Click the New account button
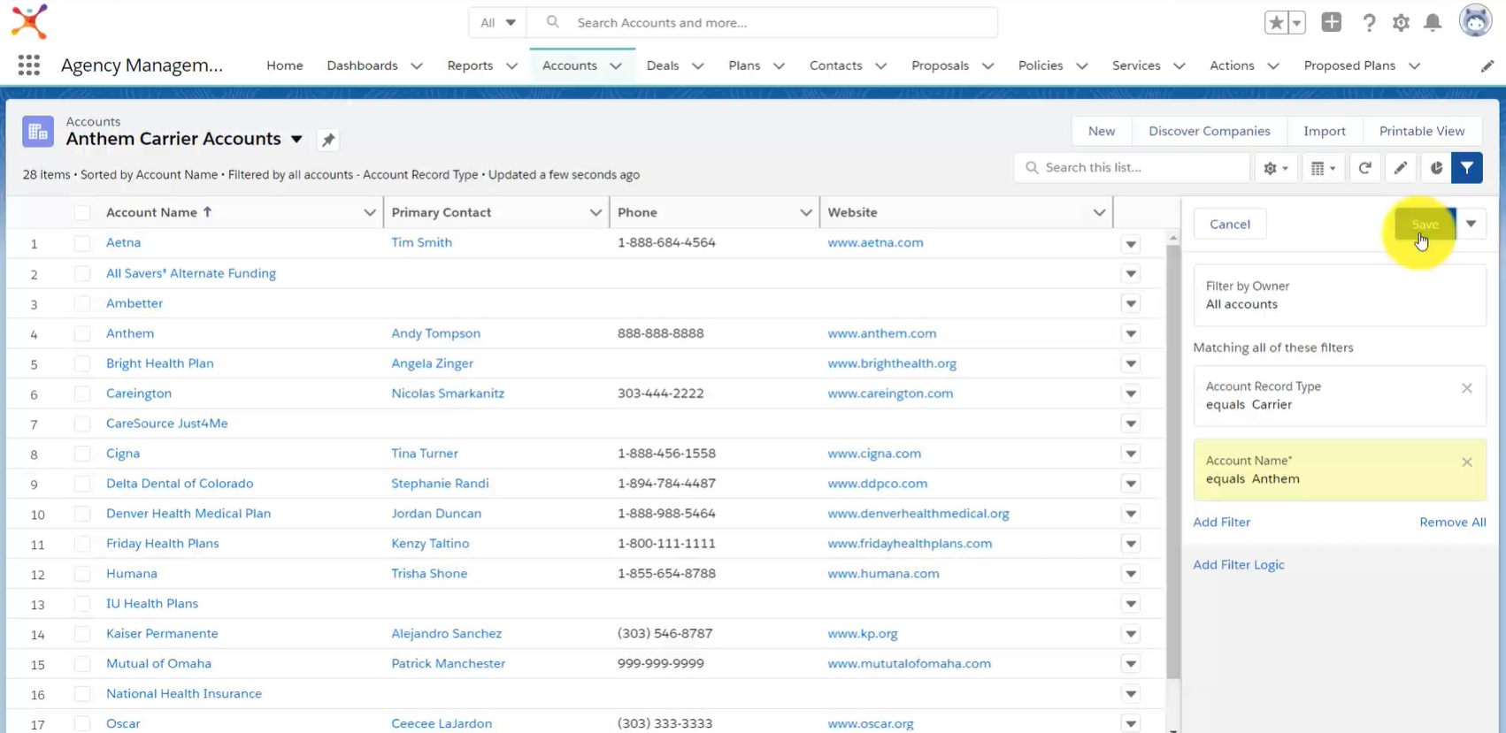The image size is (1506, 733). pyautogui.click(x=1102, y=131)
